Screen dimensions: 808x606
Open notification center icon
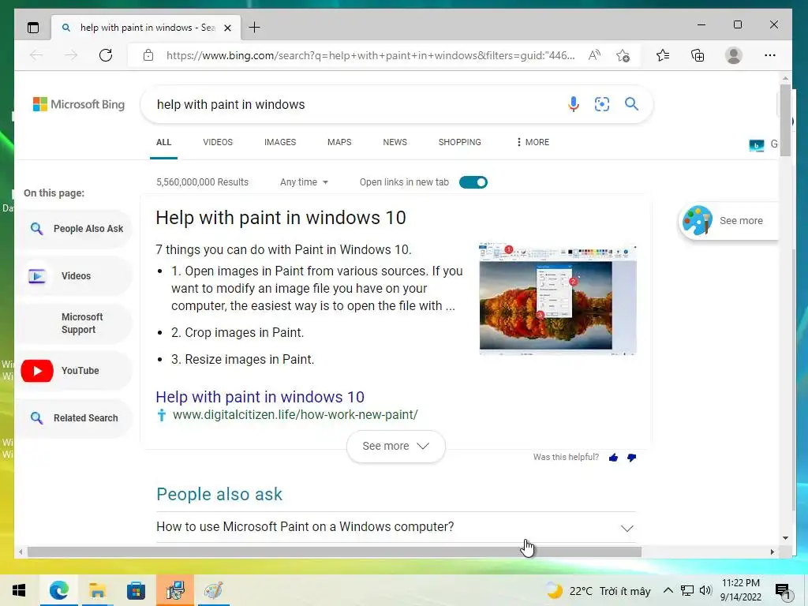782,591
